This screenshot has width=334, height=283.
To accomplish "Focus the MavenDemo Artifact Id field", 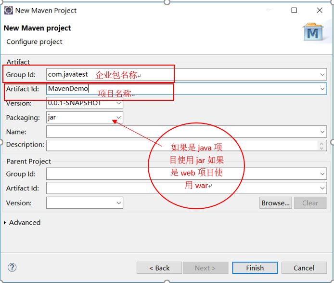I will point(186,89).
